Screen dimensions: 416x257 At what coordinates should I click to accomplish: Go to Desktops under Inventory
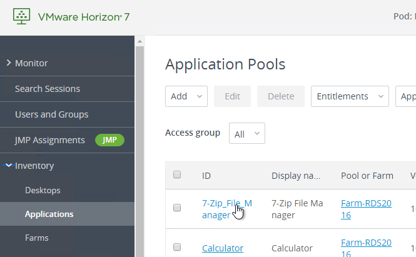tap(43, 191)
